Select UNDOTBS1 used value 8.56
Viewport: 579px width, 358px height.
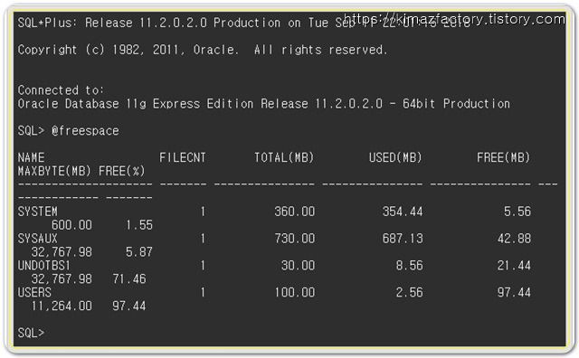pos(410,266)
